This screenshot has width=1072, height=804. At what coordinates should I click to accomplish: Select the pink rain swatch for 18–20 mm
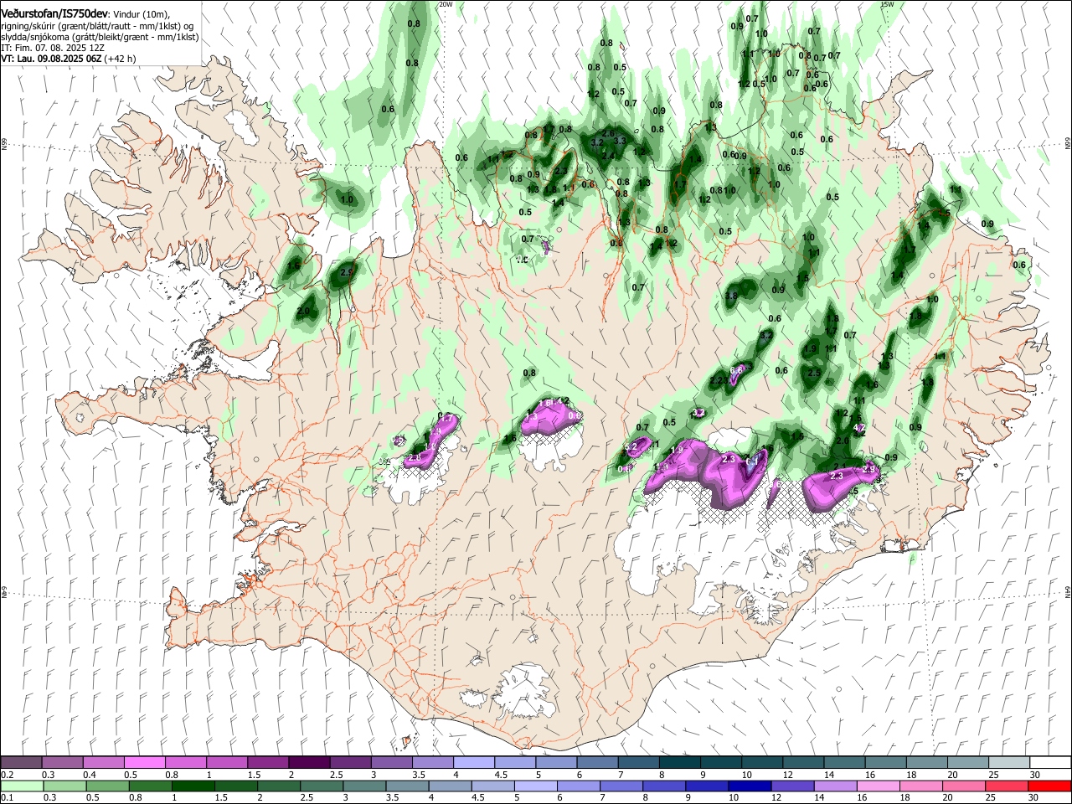[920, 786]
